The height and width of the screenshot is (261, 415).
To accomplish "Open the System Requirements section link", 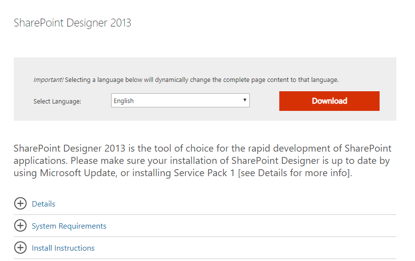I will tap(69, 226).
